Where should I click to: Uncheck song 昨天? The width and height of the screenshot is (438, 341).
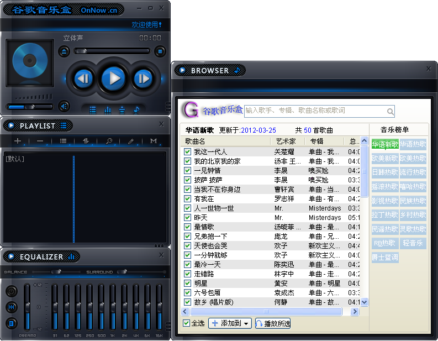pos(187,217)
